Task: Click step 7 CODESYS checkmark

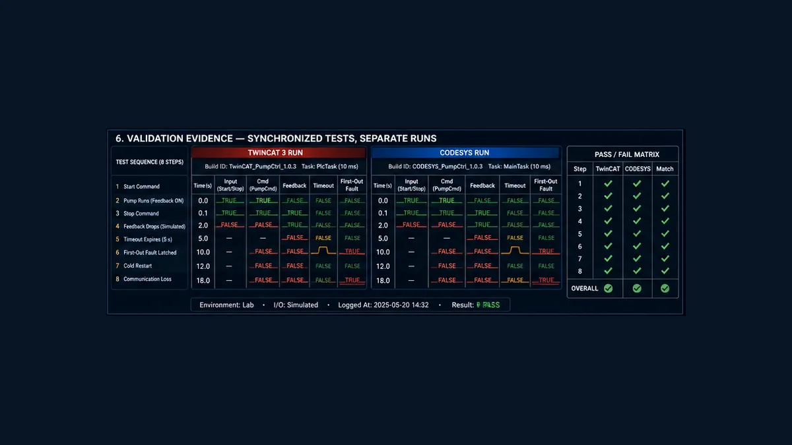Action: tap(637, 259)
